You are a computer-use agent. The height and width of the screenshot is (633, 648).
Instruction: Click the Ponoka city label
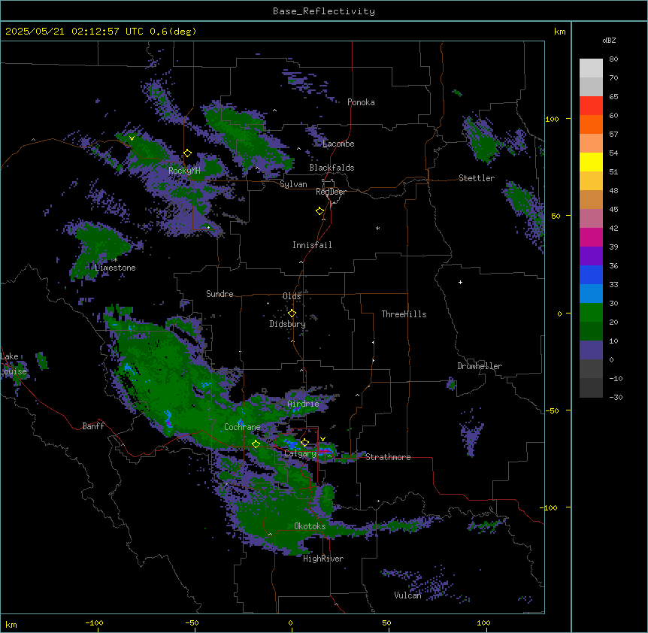(x=361, y=102)
